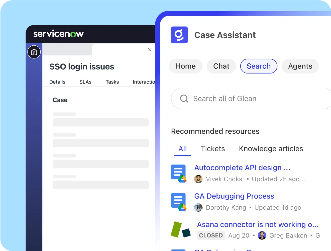Screen dimensions: 331x251
Task: Click the servicenow logo
Action: 58,34
